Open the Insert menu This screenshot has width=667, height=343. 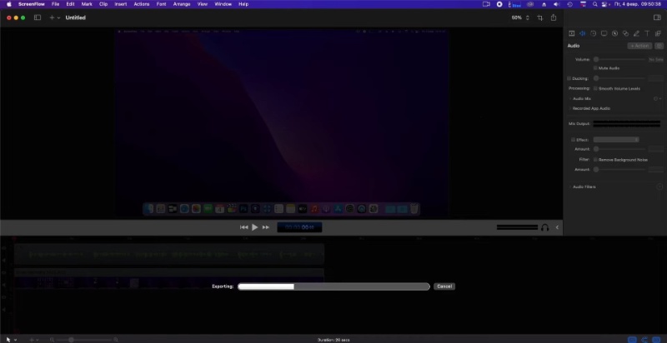[x=121, y=4]
